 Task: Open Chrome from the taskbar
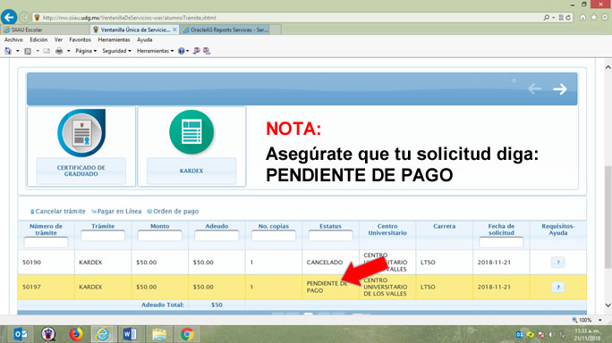click(187, 334)
